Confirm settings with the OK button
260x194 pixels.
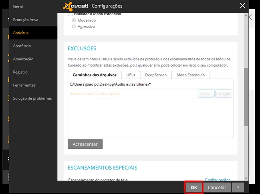coord(193,188)
